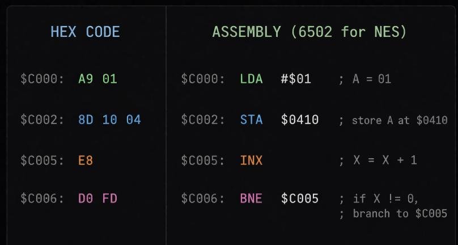Image resolution: width=458 pixels, height=245 pixels.
Task: Click the LDA mnemonic
Action: point(251,79)
